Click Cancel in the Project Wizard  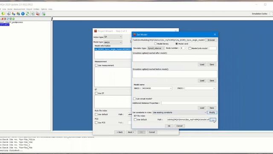click(x=152, y=132)
